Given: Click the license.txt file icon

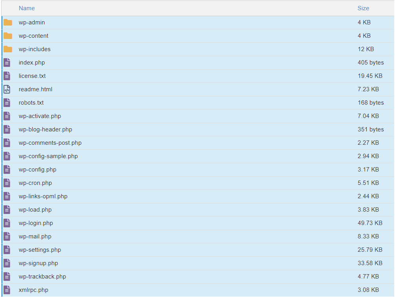Looking at the screenshot, I should tap(7, 76).
